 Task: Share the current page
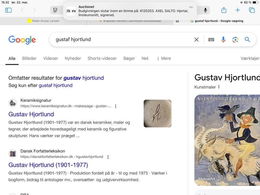click(224, 10)
